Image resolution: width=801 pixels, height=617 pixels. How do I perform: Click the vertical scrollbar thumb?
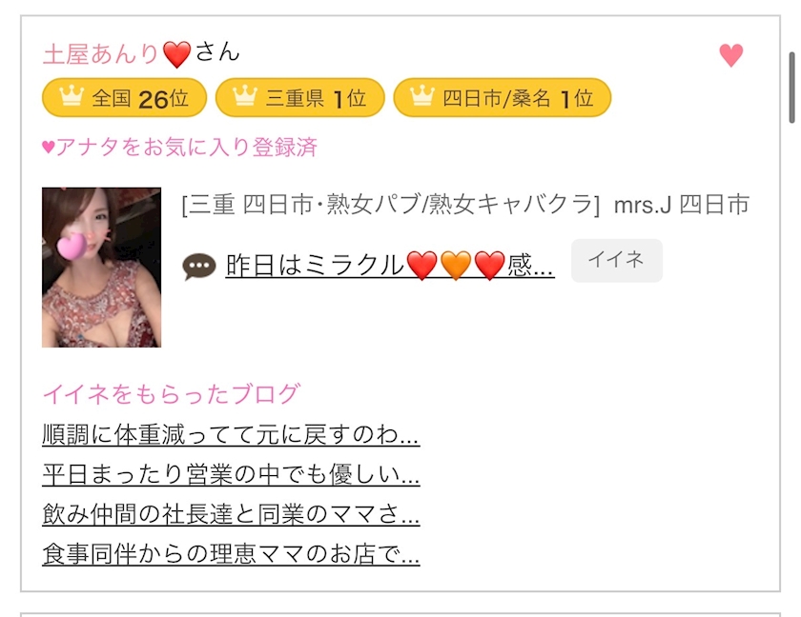[792, 88]
